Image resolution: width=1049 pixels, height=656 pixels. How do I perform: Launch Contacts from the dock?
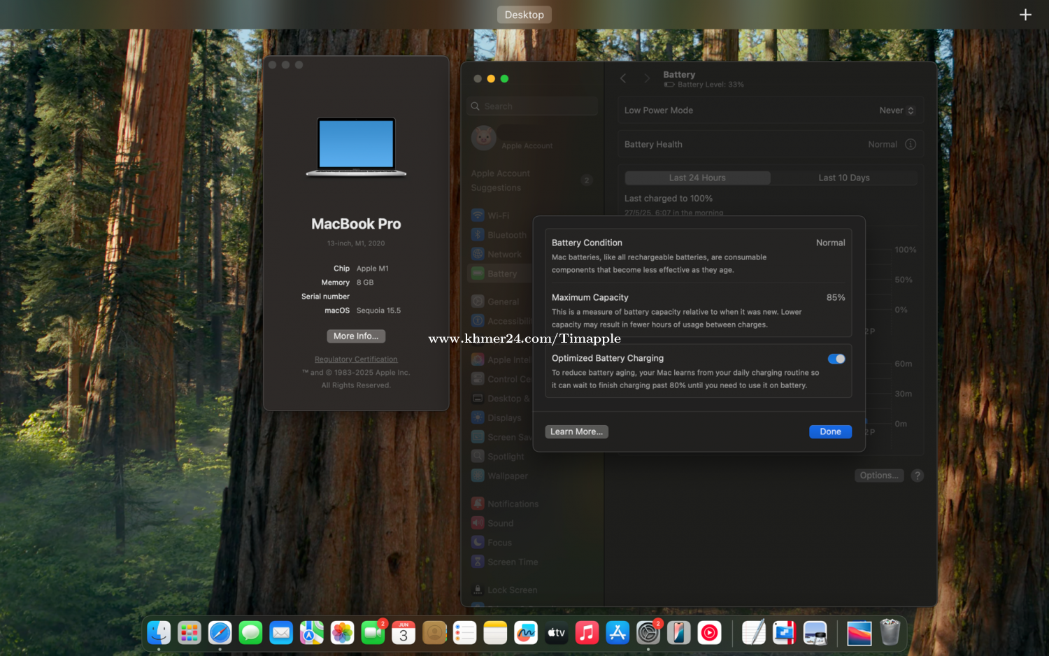(x=434, y=633)
